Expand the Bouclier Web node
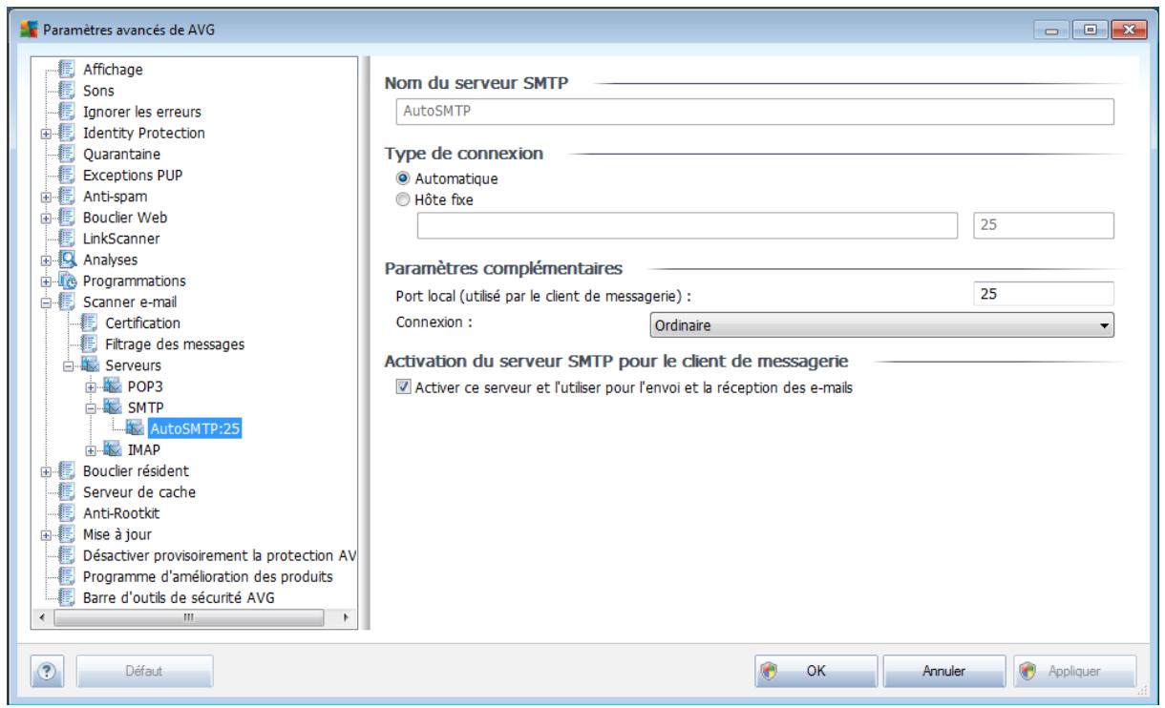 [45, 217]
